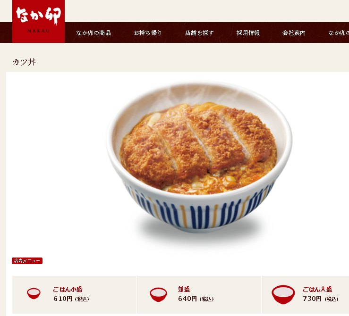Click the 610円 price text
The image size is (349, 316).
63,299
